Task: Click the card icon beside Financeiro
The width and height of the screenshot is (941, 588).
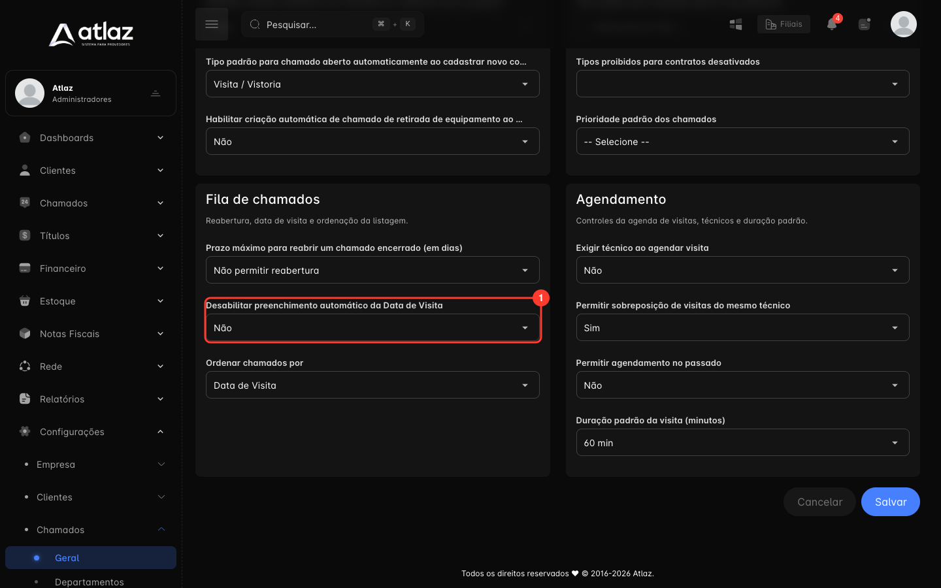Action: (x=25, y=268)
